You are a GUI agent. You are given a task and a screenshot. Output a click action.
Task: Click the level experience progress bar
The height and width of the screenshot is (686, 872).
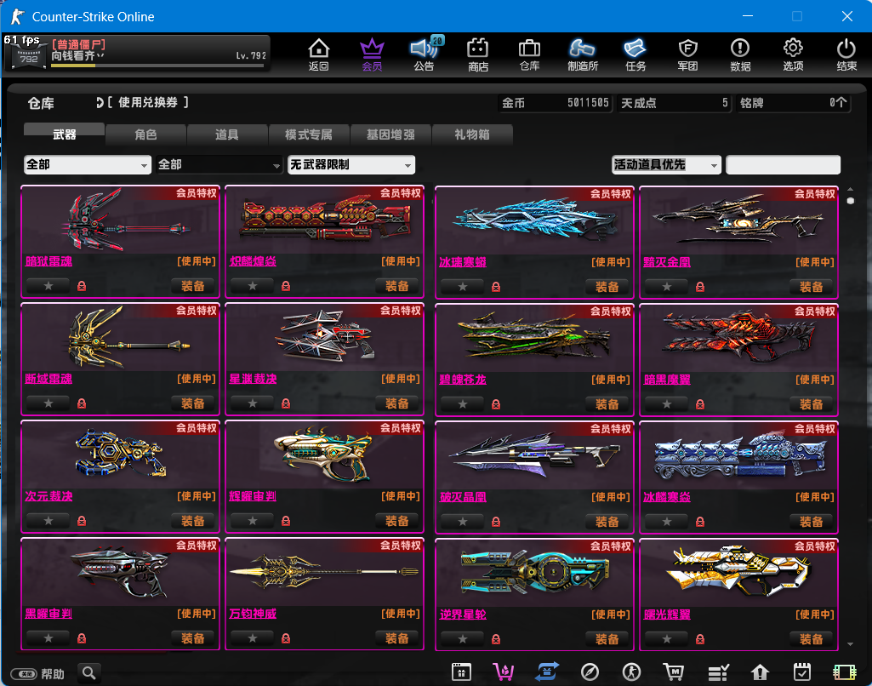(157, 66)
